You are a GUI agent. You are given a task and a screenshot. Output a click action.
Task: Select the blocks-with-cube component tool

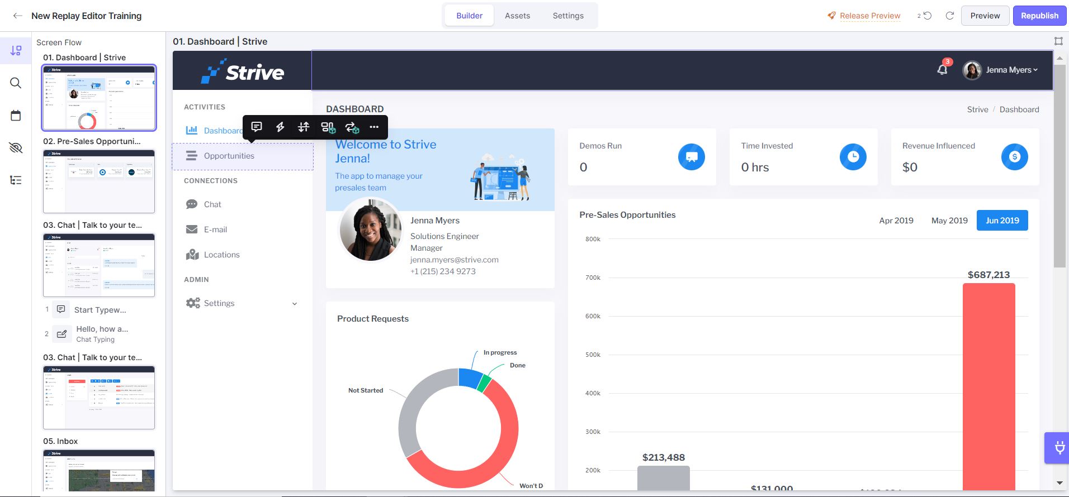coord(328,127)
